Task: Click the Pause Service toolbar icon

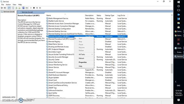Action: (37, 8)
